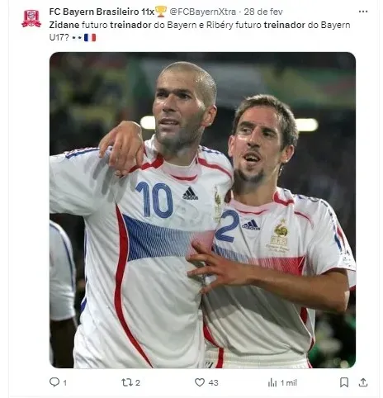383x398 pixels.
Task: Like the tweet with heart icon
Action: click(200, 382)
